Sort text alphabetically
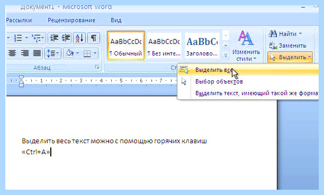Screen dimensions: 324x195 (x=79, y=38)
